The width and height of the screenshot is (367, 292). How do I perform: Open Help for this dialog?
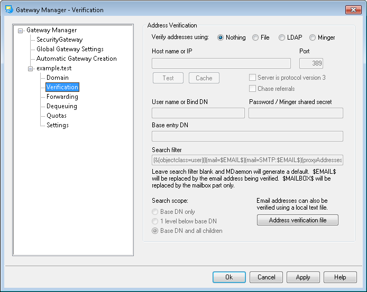tap(340, 277)
